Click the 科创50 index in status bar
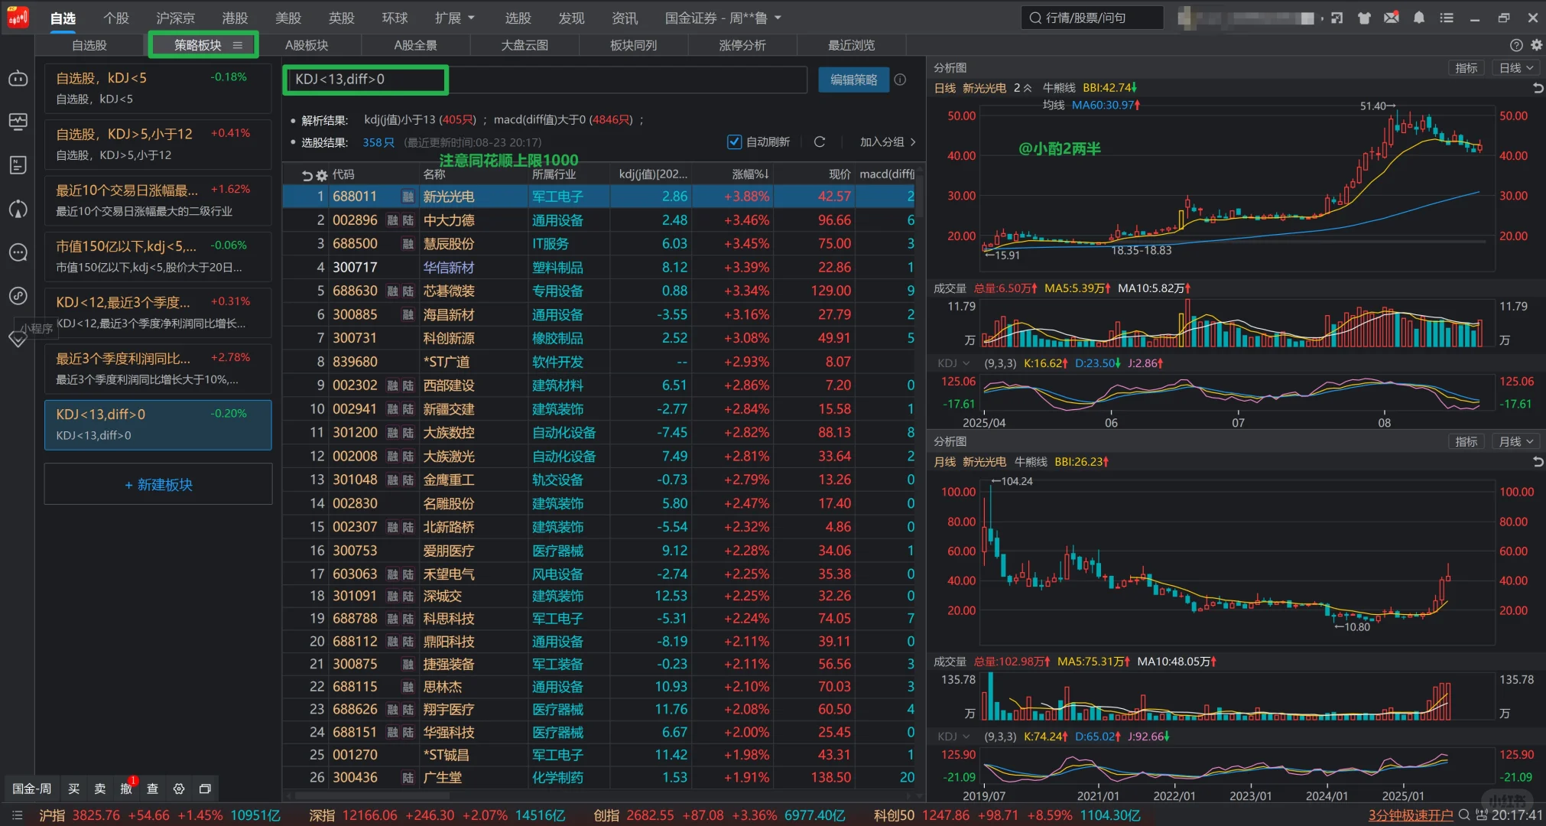Image resolution: width=1546 pixels, height=826 pixels. 1007,815
